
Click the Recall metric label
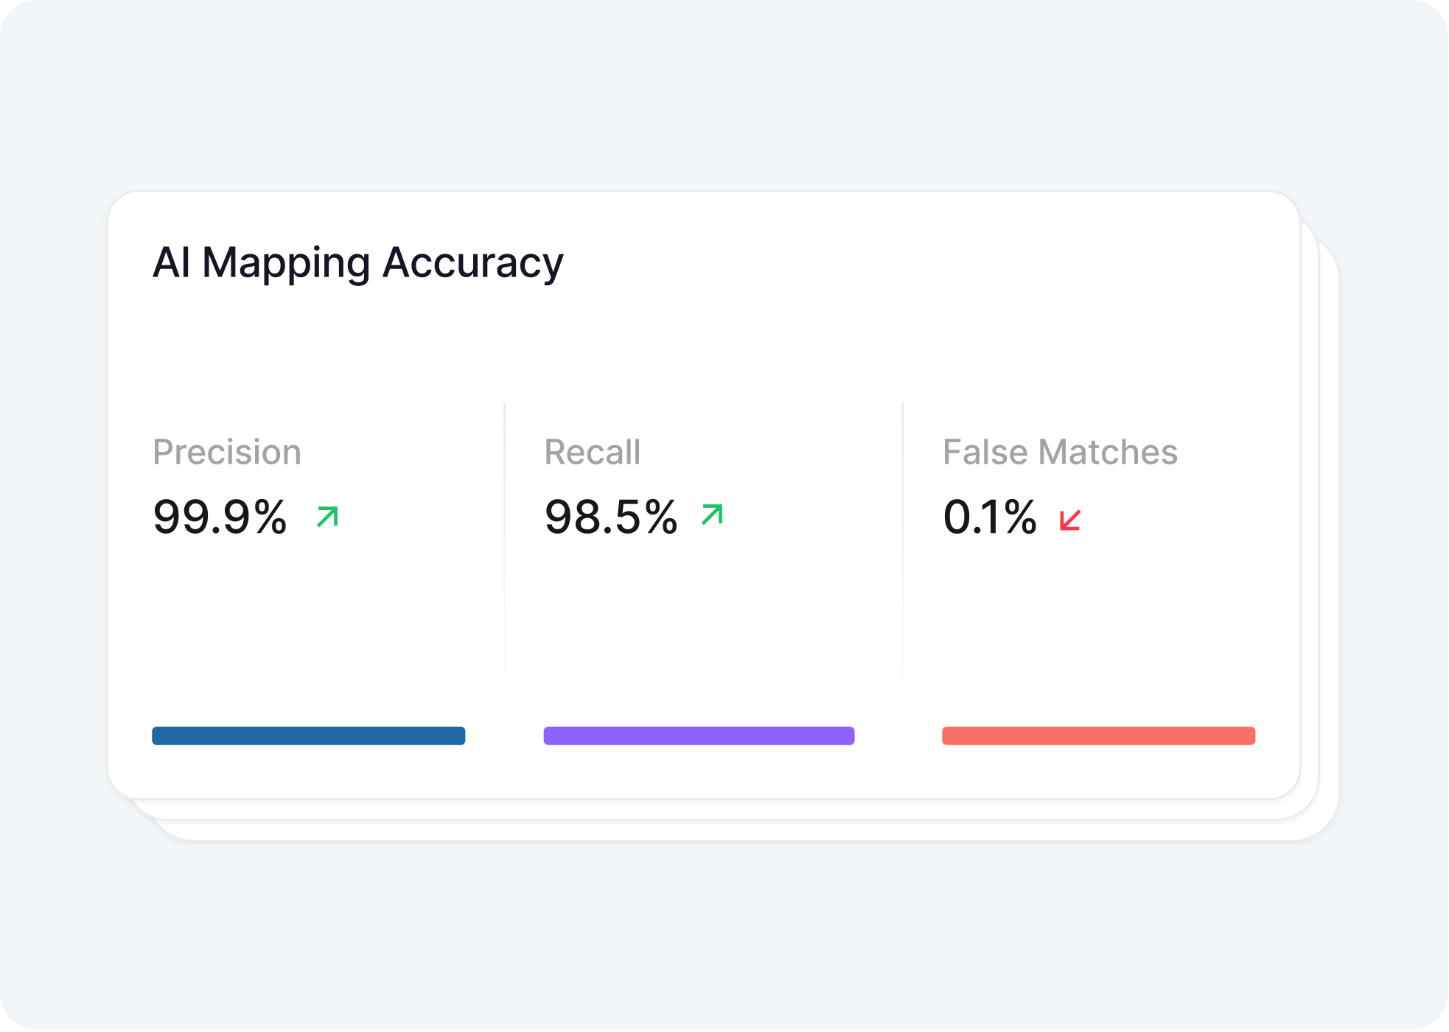[593, 452]
